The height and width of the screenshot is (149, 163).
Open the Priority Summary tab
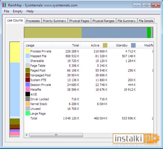pyautogui.click(x=54, y=21)
